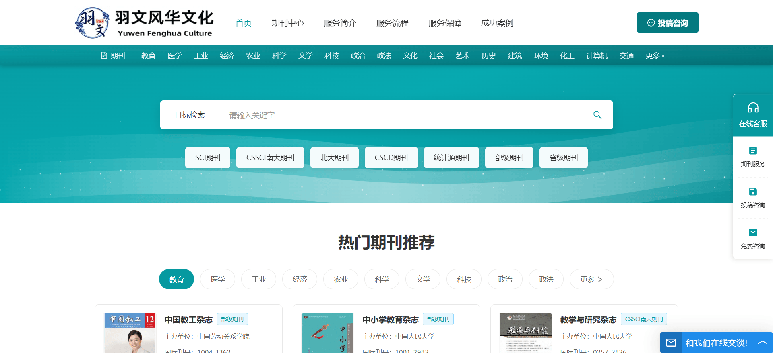
Task: Open the headset online customer service icon
Action: [x=753, y=108]
